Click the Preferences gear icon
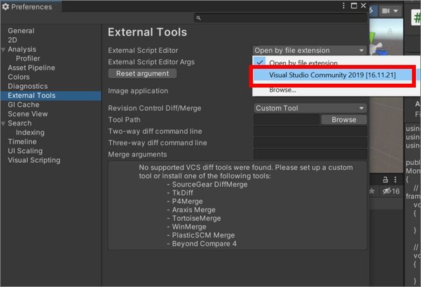Image resolution: width=421 pixels, height=287 pixels. click(5, 6)
